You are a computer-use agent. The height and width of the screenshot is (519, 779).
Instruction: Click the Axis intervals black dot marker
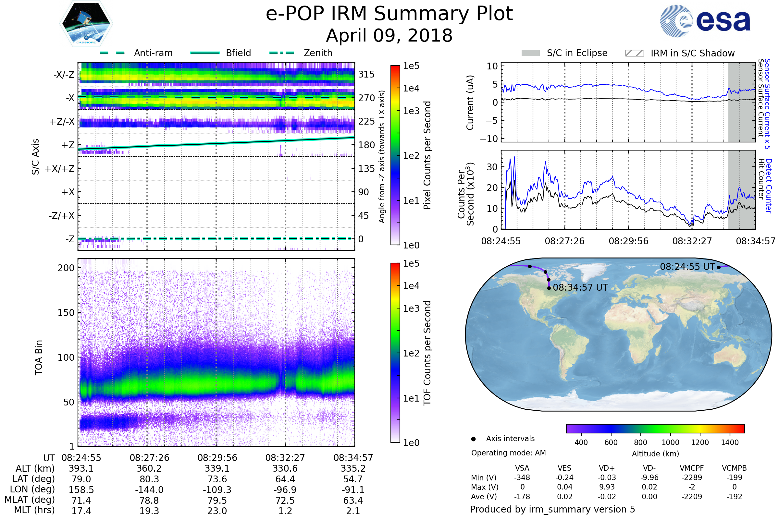[x=473, y=439]
